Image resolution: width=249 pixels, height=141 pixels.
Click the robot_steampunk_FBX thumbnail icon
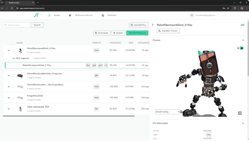(20, 109)
